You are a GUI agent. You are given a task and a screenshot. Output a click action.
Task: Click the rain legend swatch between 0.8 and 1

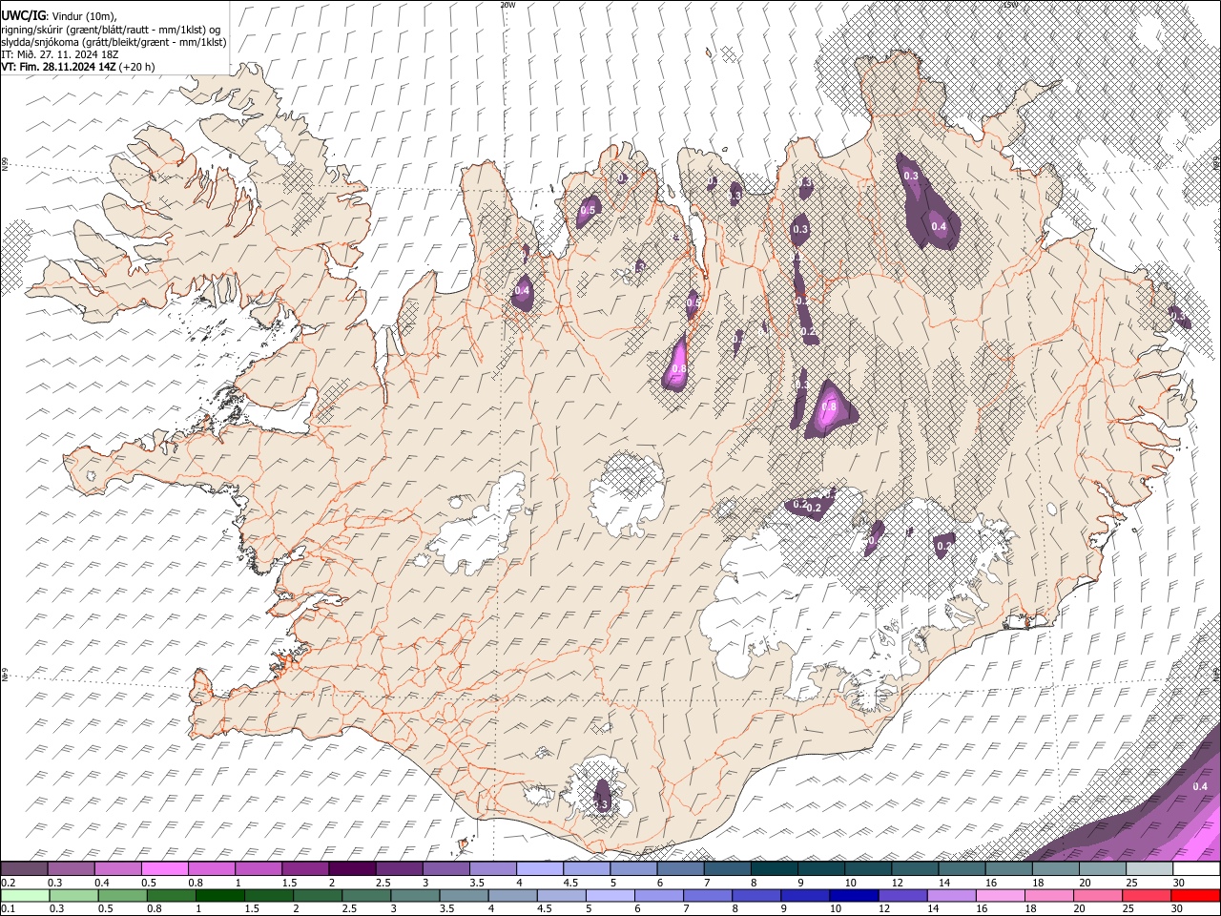(x=170, y=896)
